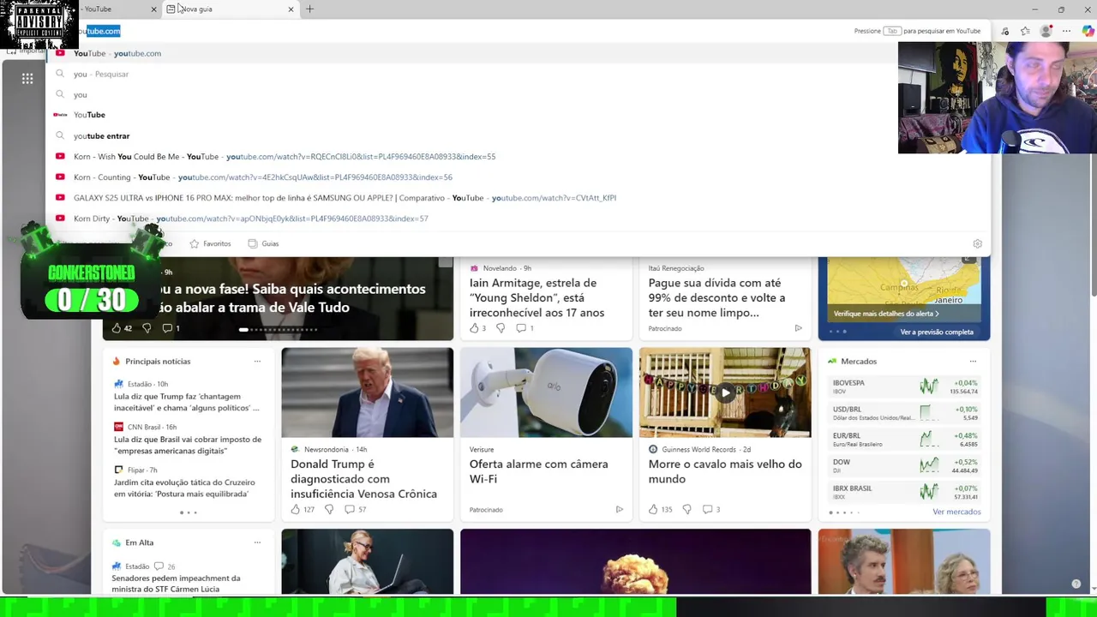The height and width of the screenshot is (617, 1097).
Task: Open the USD/BRL market row
Action: pos(904,413)
